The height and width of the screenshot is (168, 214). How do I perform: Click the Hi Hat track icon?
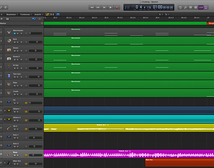[9, 67]
